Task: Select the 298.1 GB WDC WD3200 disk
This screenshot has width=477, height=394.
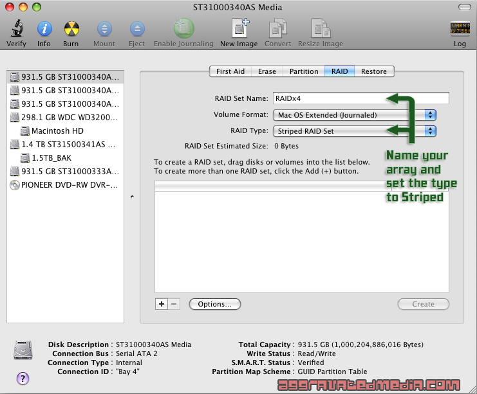Action: [65, 118]
